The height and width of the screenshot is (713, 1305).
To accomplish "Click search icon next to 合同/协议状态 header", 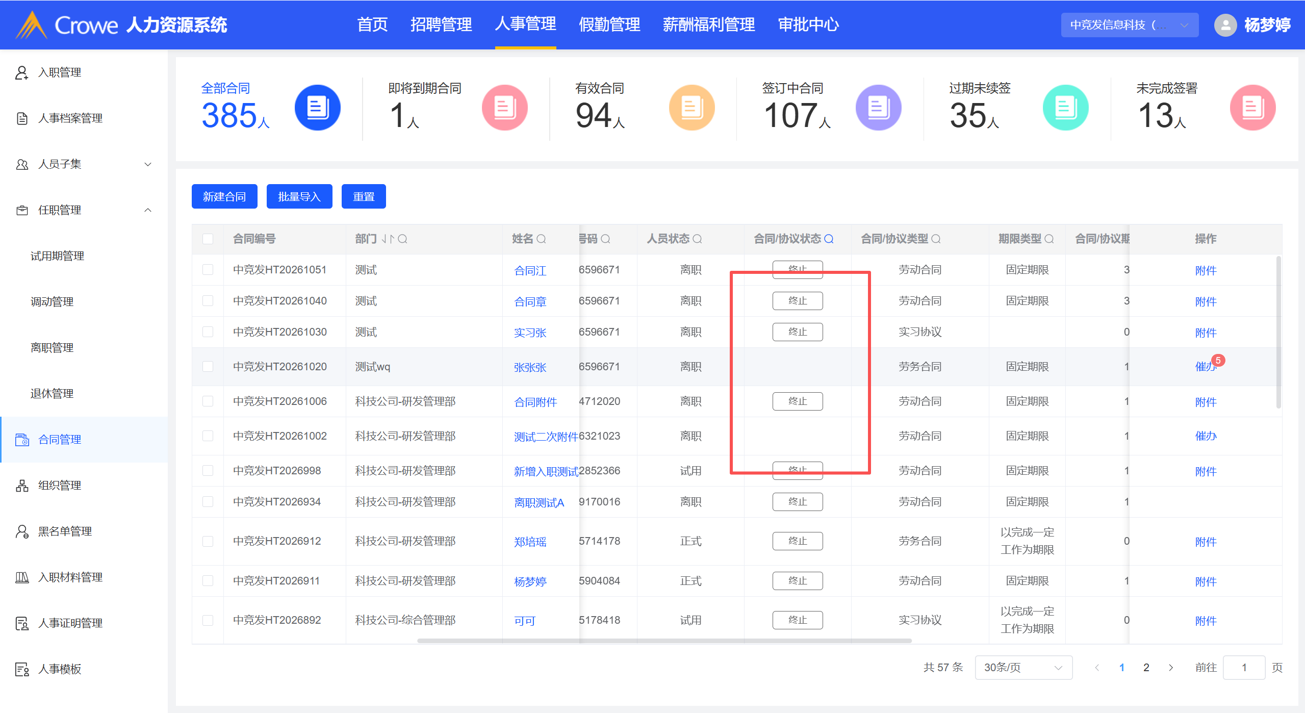I will pyautogui.click(x=829, y=239).
